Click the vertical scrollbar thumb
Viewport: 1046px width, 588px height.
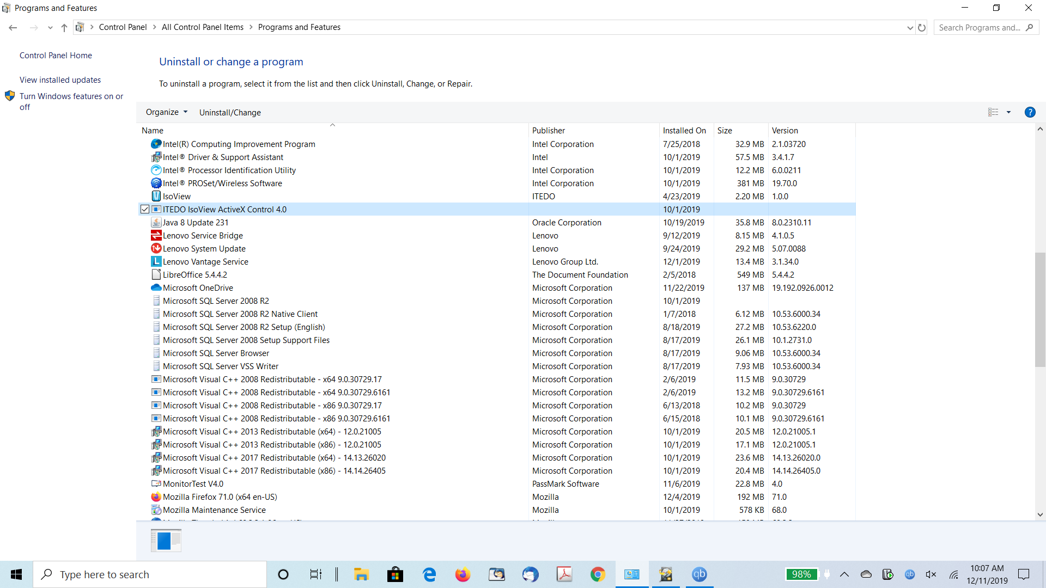coord(1039,310)
